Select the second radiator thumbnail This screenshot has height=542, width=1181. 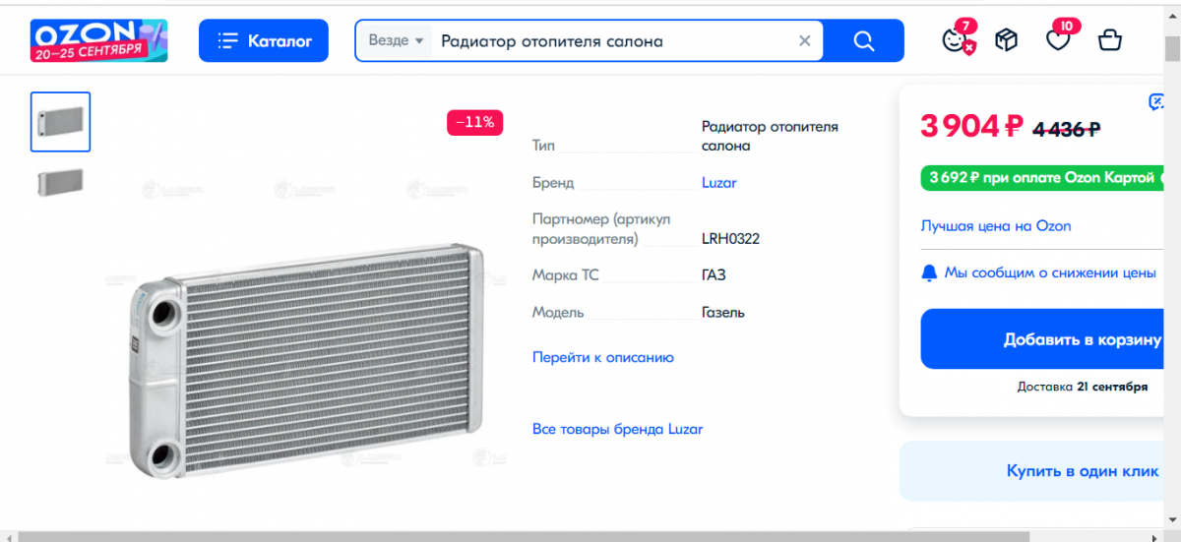pyautogui.click(x=60, y=182)
